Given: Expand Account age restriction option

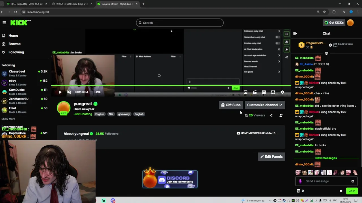Looking at the screenshot, I should coord(279,55).
